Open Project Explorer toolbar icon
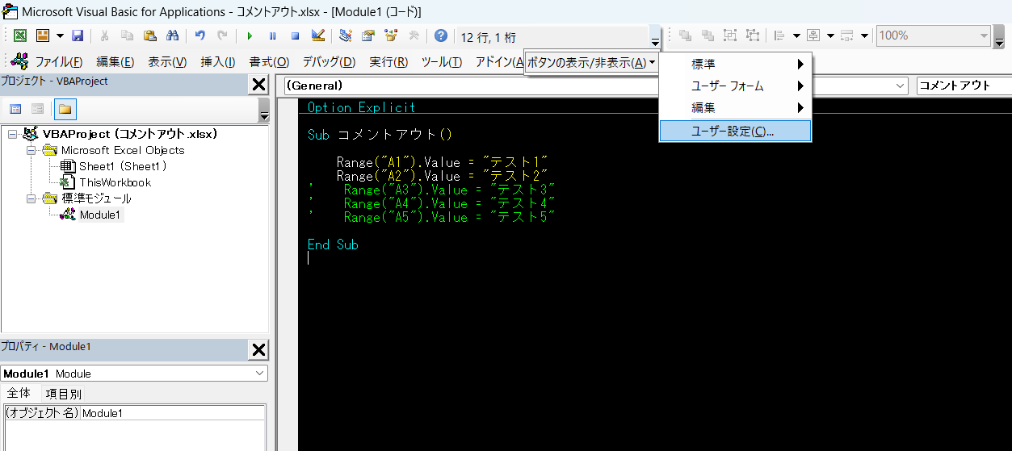This screenshot has width=1012, height=451. pyautogui.click(x=346, y=35)
